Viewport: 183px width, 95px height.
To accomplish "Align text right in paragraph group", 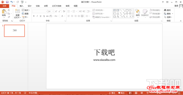I will [76, 16].
